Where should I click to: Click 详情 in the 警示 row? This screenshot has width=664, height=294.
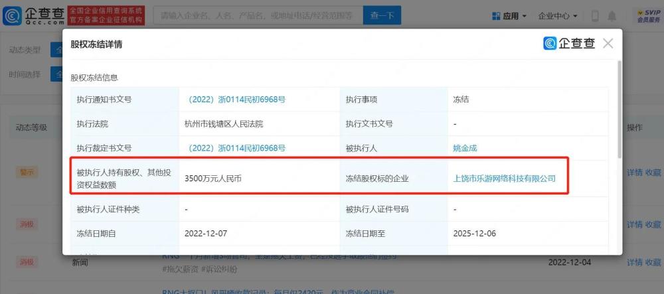(634, 172)
